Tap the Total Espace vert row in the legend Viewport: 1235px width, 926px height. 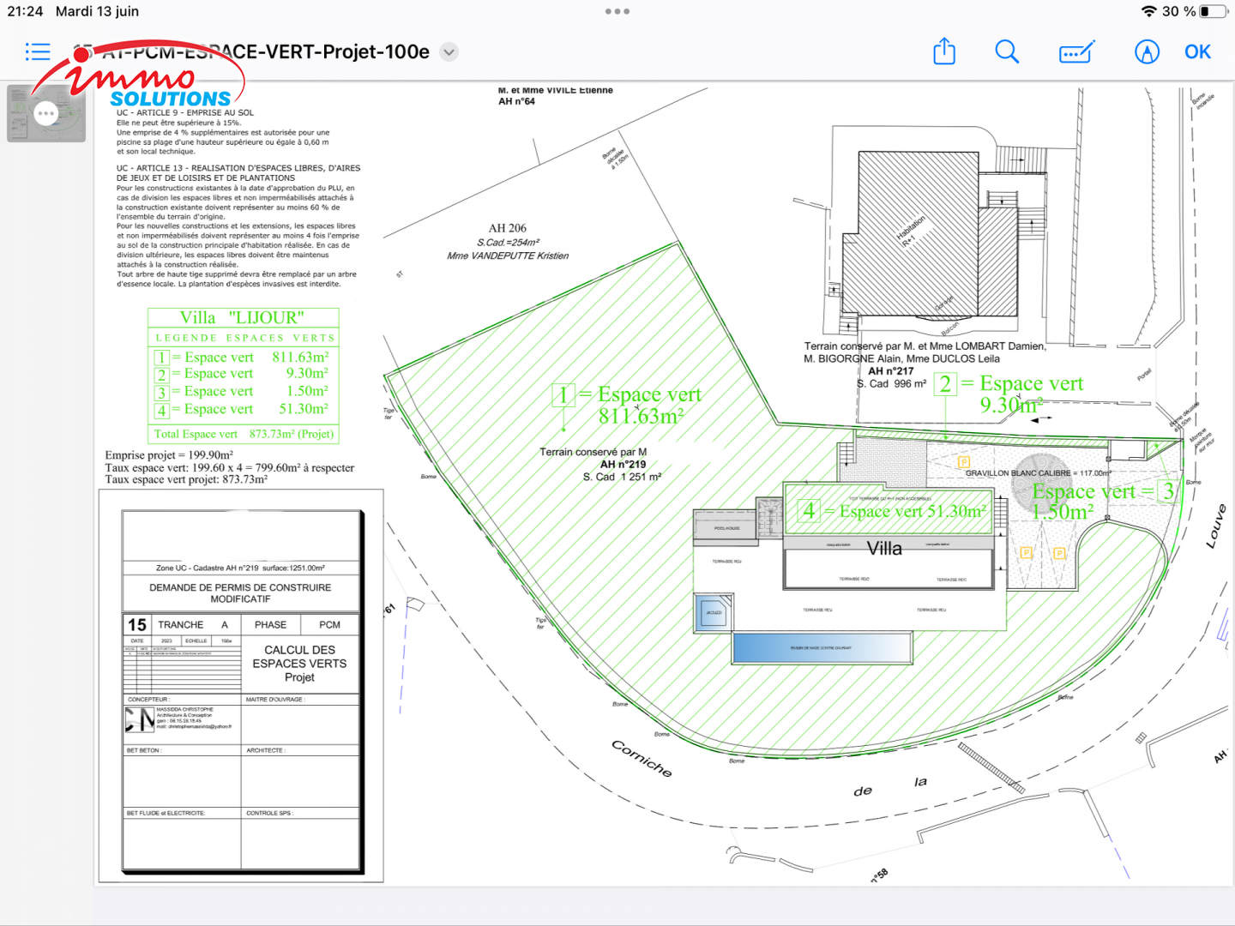pyautogui.click(x=244, y=434)
